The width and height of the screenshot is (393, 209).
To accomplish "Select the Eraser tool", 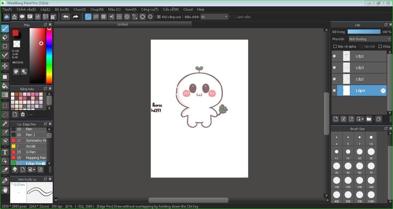I will coord(5,38).
